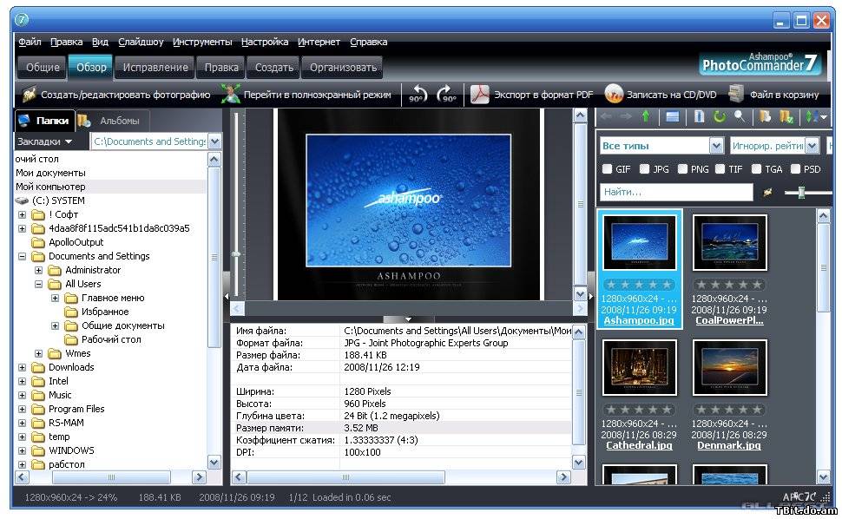Click the Найти search field
The width and height of the screenshot is (842, 519).
pos(676,192)
